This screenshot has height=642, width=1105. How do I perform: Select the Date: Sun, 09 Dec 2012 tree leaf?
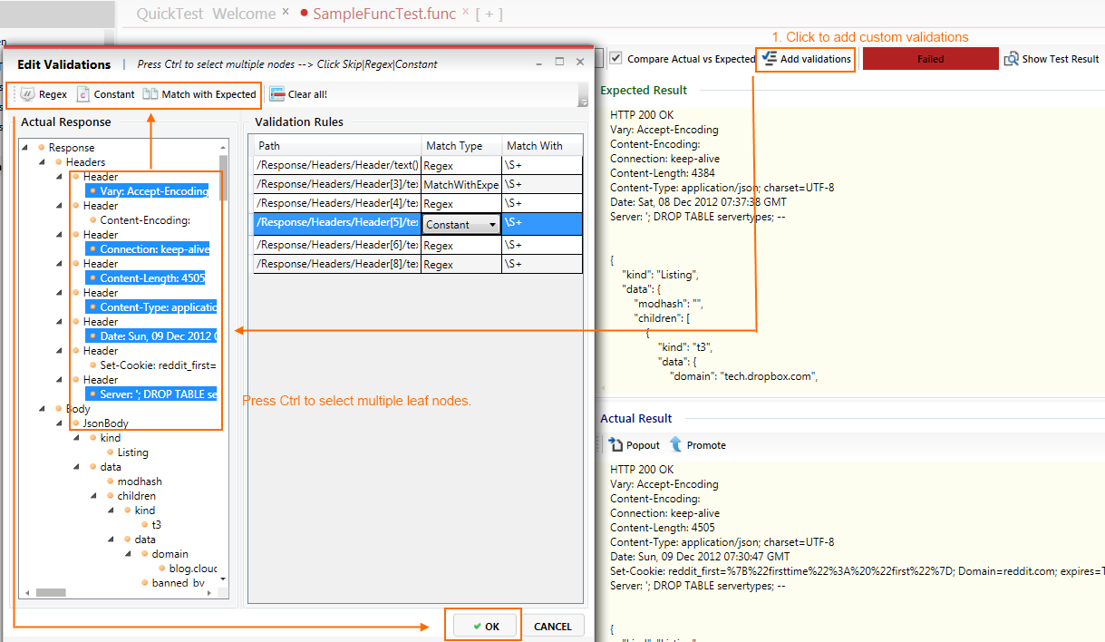pos(157,336)
